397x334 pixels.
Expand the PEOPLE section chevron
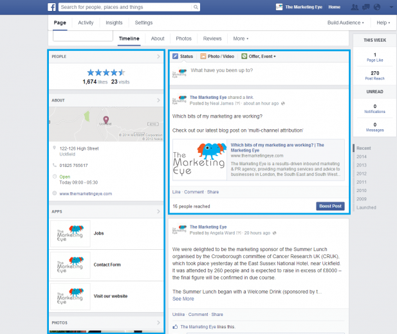(x=158, y=57)
